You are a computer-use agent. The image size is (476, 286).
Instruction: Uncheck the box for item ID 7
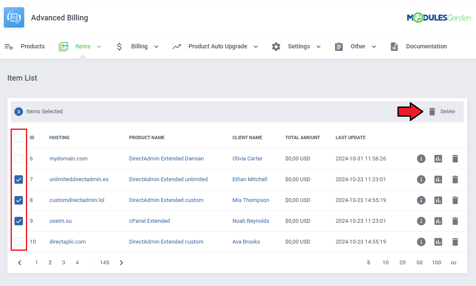point(19,179)
